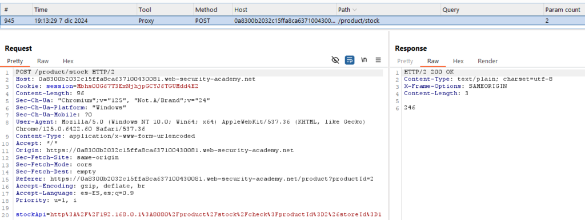Sort history by the Path column arrow
The width and height of the screenshot is (585, 220).
pos(354,10)
